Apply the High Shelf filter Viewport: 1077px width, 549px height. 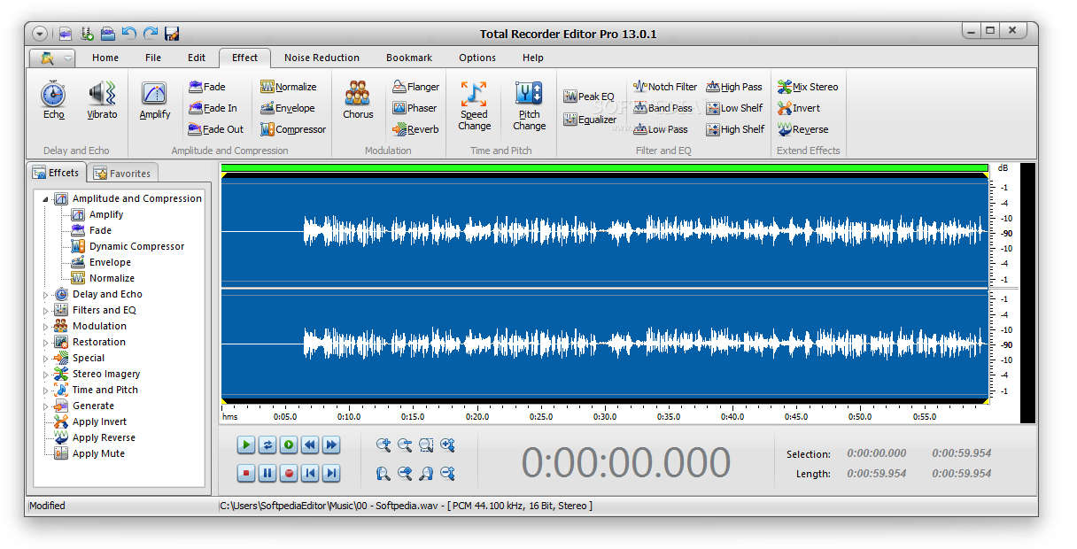[734, 129]
